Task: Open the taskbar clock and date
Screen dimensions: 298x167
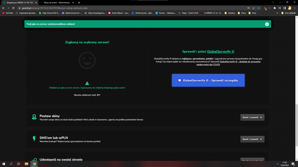Action: (285, 164)
